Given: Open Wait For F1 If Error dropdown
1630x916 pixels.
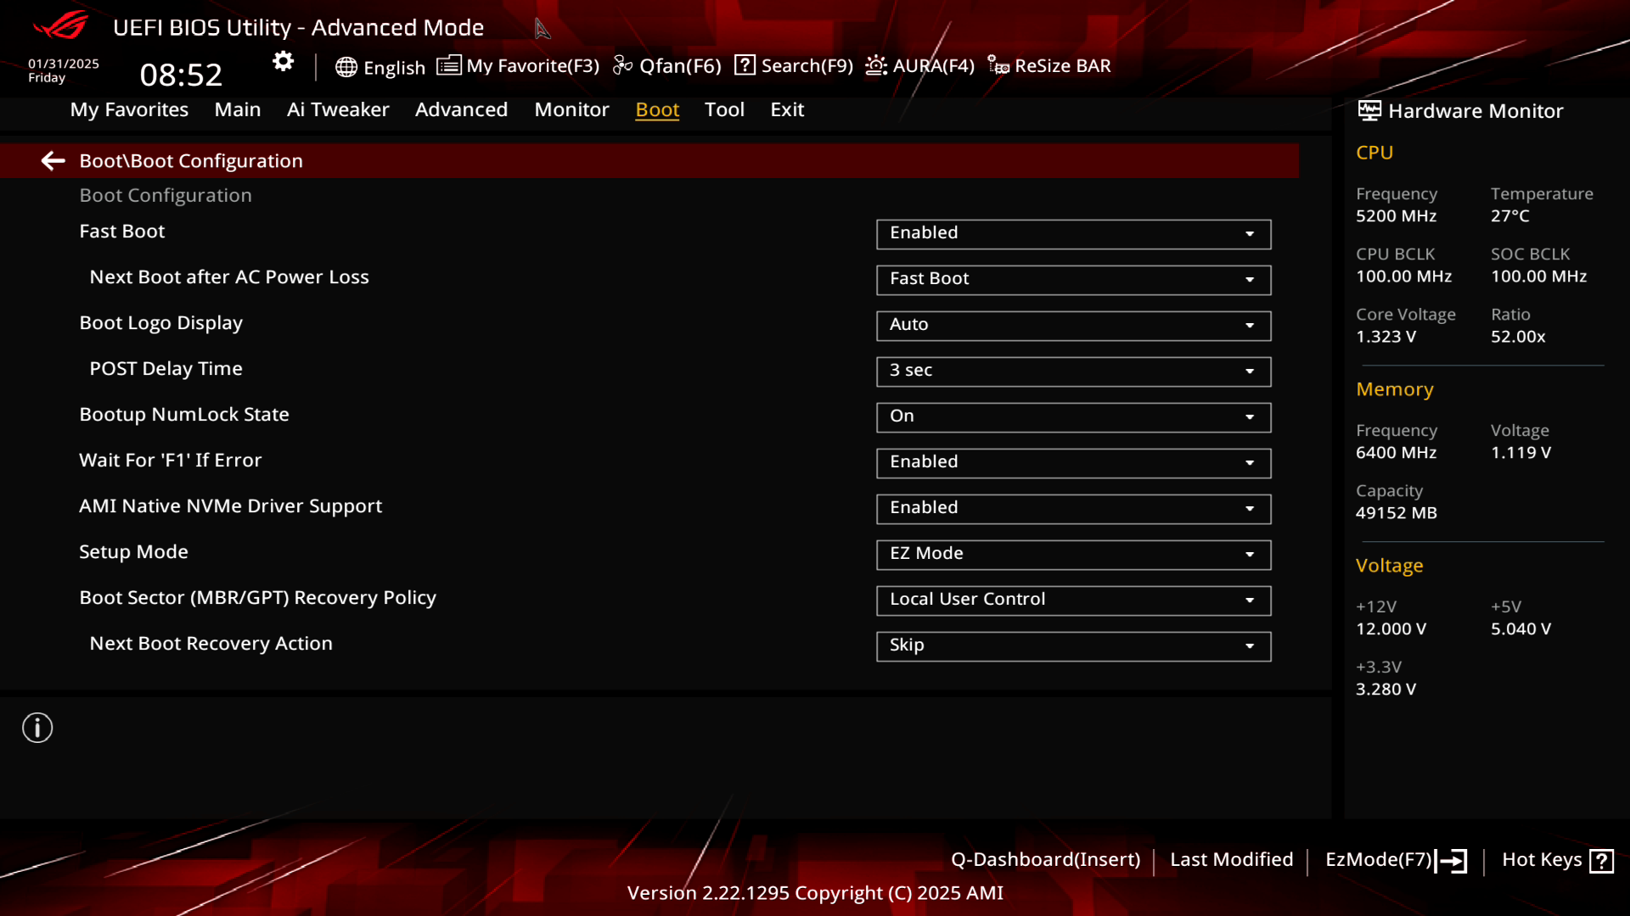Looking at the screenshot, I should point(1073,463).
